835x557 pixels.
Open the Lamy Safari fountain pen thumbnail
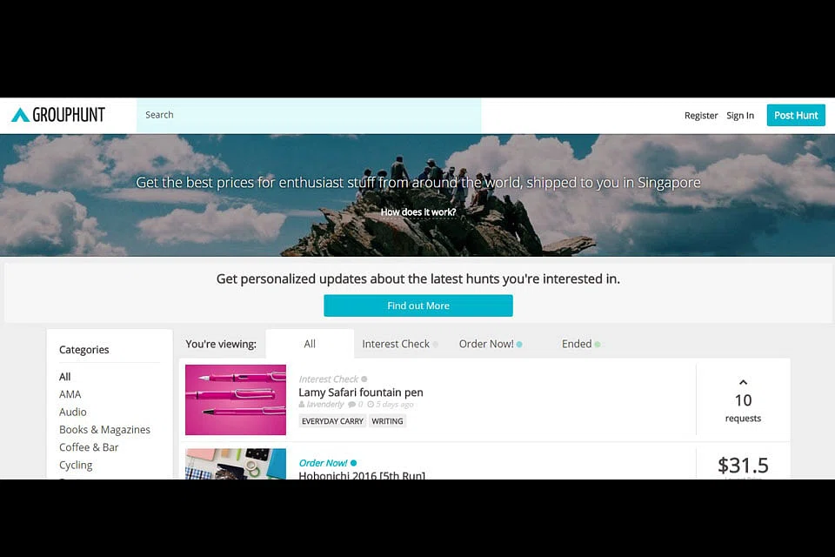tap(236, 399)
